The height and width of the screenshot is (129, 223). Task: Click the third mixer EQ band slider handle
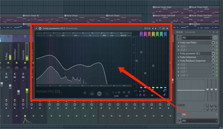pyautogui.click(x=216, y=90)
